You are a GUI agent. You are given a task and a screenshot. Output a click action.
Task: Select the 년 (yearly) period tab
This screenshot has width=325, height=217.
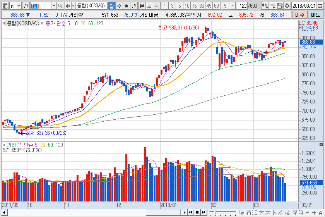(133, 6)
